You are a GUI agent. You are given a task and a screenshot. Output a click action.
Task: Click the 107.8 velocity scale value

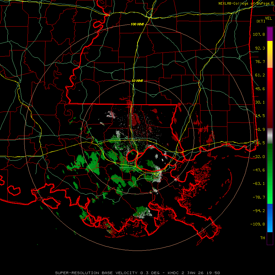(x=259, y=34)
